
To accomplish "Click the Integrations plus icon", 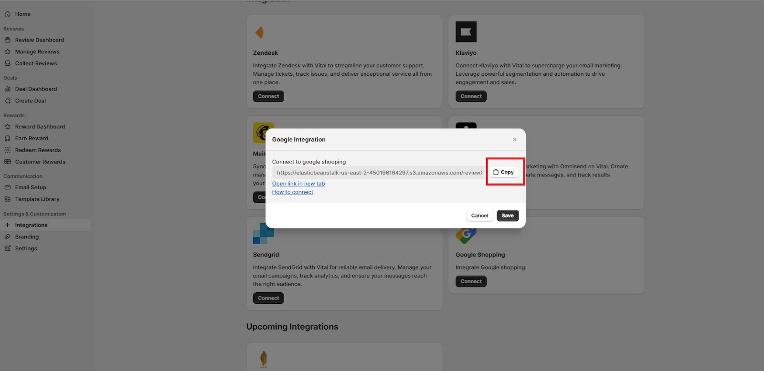I will [8, 225].
